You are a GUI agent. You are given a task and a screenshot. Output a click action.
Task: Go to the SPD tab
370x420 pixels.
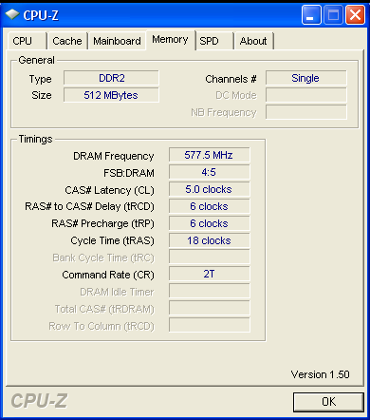click(x=214, y=41)
